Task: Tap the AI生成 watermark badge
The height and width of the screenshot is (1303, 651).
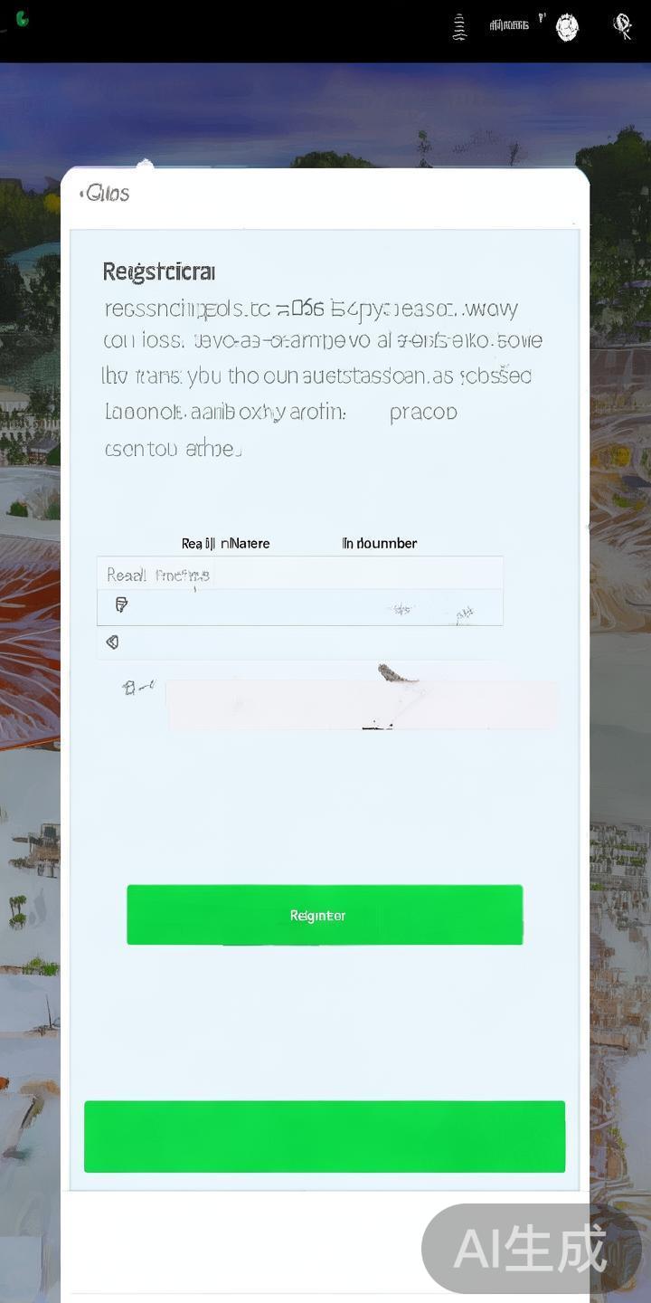Action: (531, 1249)
